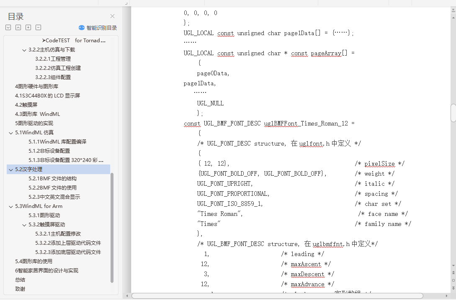Collapse the 5.3WindML for Arm outline node
This screenshot has height=300, width=456.
pyautogui.click(x=11, y=206)
